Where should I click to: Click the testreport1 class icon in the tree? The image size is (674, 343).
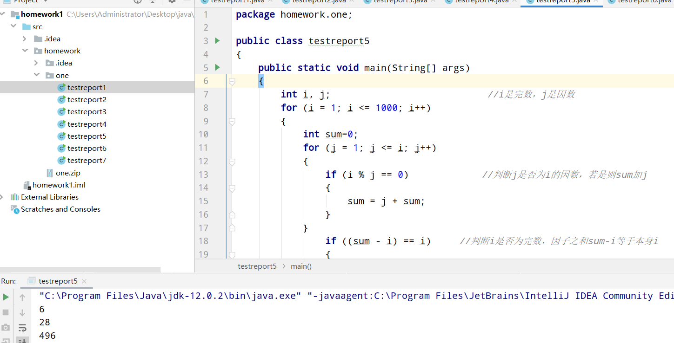pyautogui.click(x=61, y=87)
